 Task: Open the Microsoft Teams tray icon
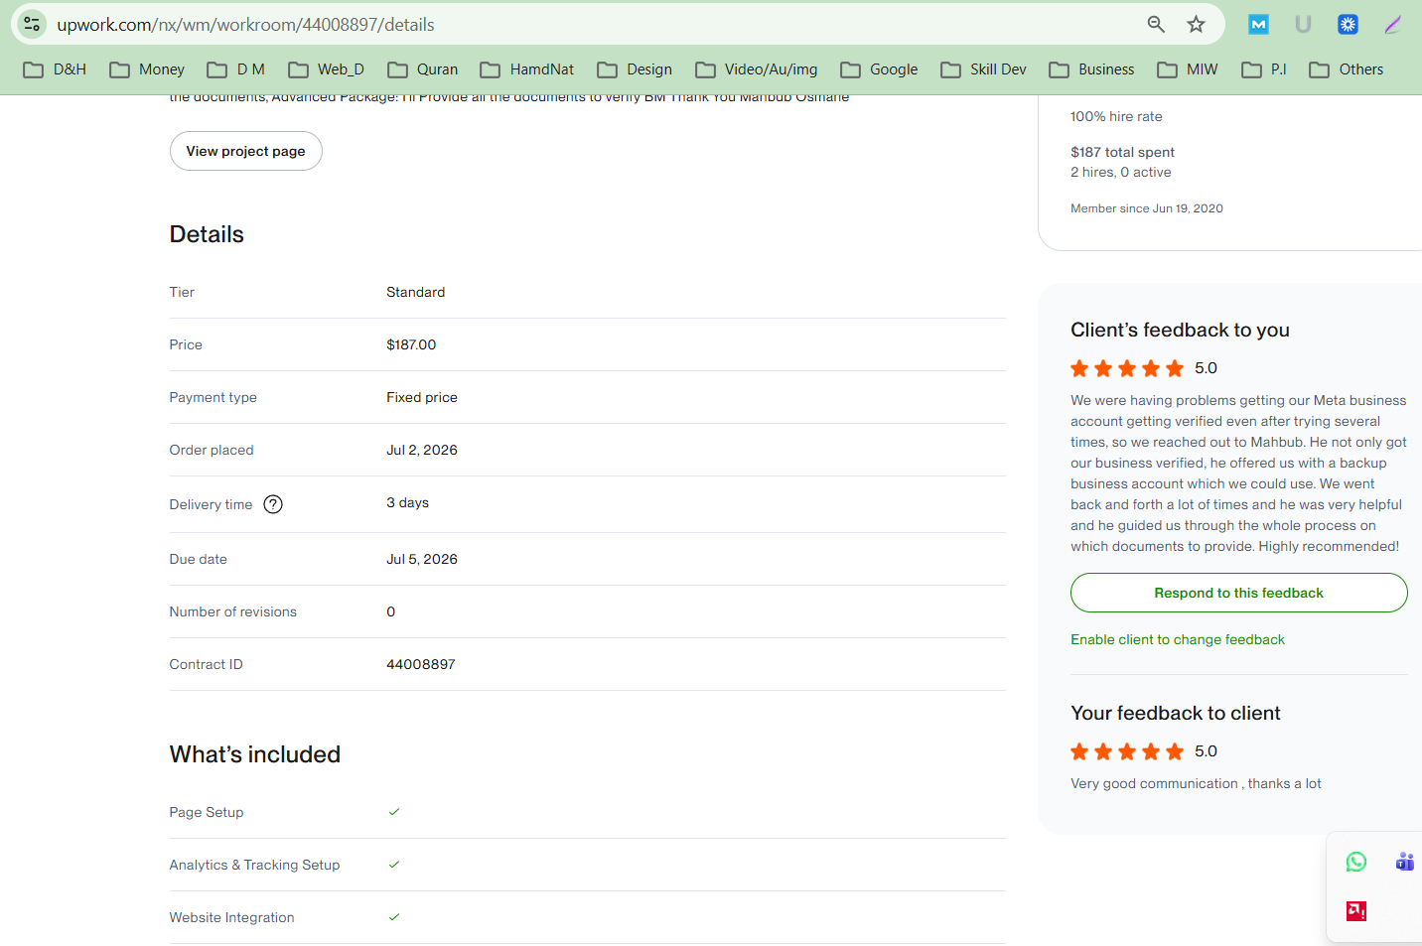tap(1404, 862)
